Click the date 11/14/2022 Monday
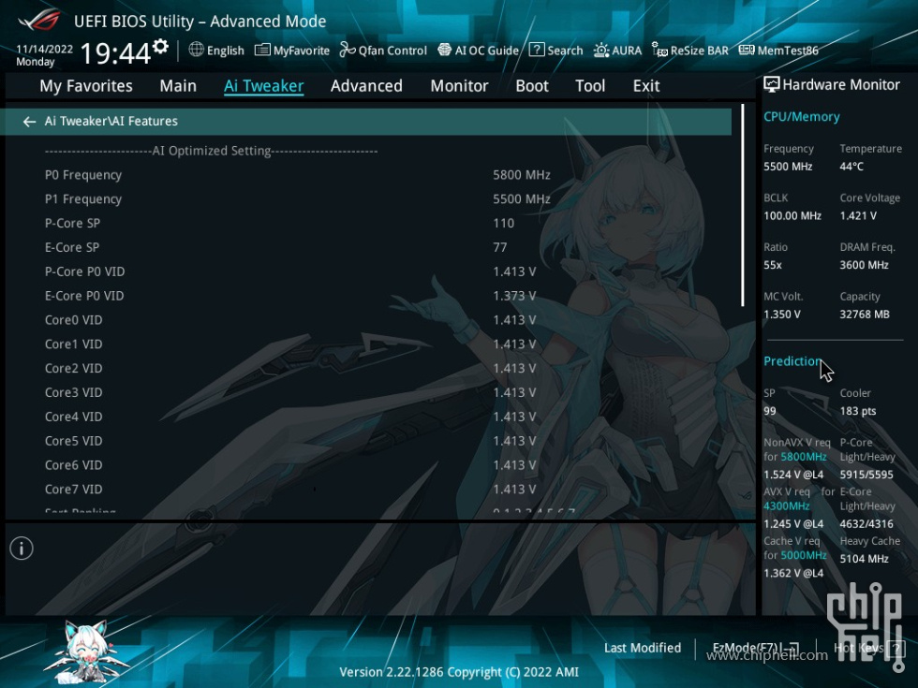Viewport: 918px width, 688px height. point(44,55)
